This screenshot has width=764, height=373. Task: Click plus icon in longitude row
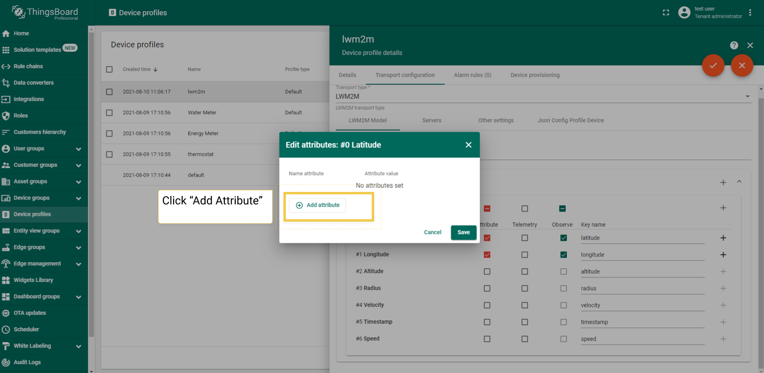click(x=723, y=255)
